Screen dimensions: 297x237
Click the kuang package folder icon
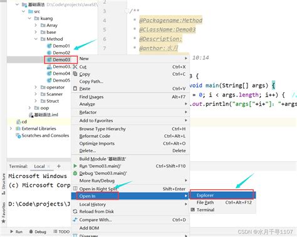37,18
